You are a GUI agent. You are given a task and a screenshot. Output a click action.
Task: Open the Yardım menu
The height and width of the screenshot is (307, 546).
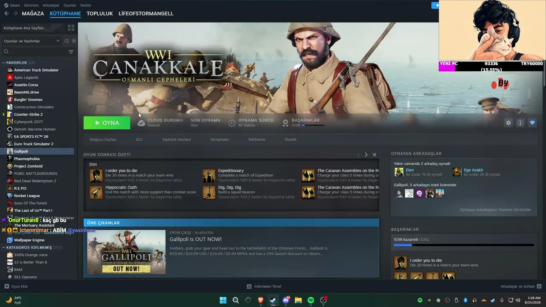(x=86, y=5)
